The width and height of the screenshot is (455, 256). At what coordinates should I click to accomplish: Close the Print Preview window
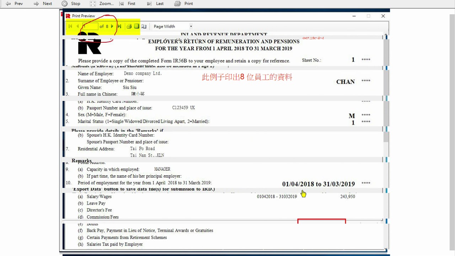(383, 16)
